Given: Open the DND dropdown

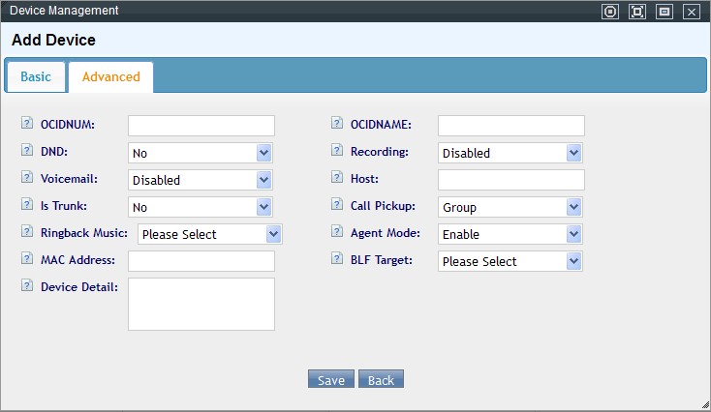Looking at the screenshot, I should tap(201, 153).
